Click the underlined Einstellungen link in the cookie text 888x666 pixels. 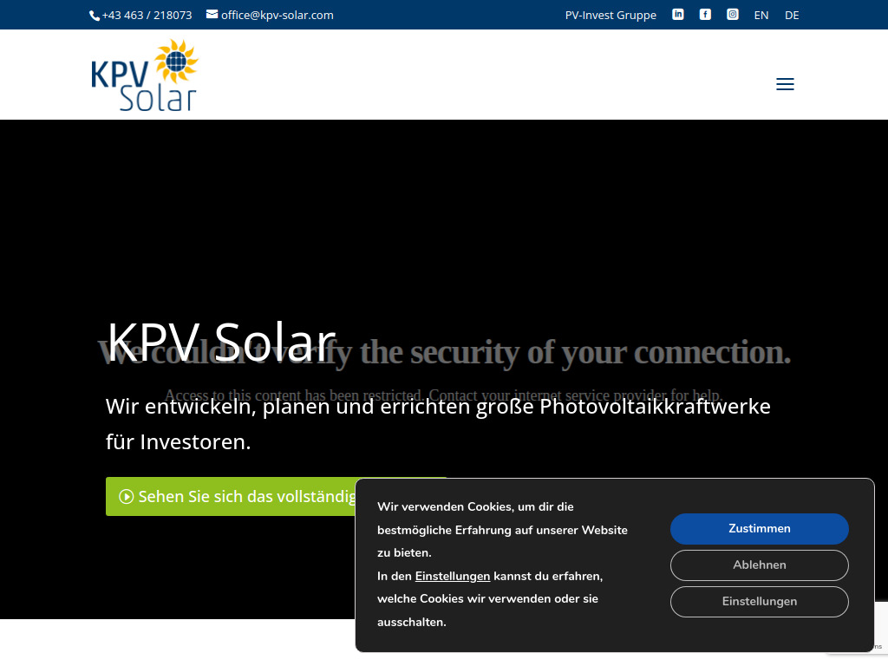click(452, 575)
